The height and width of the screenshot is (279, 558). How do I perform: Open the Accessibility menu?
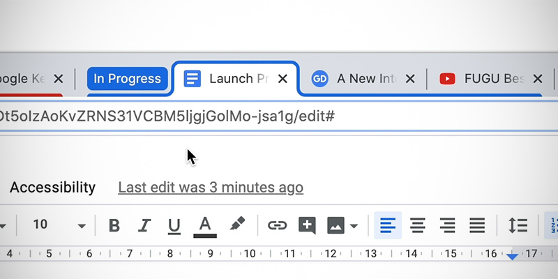[x=52, y=187]
